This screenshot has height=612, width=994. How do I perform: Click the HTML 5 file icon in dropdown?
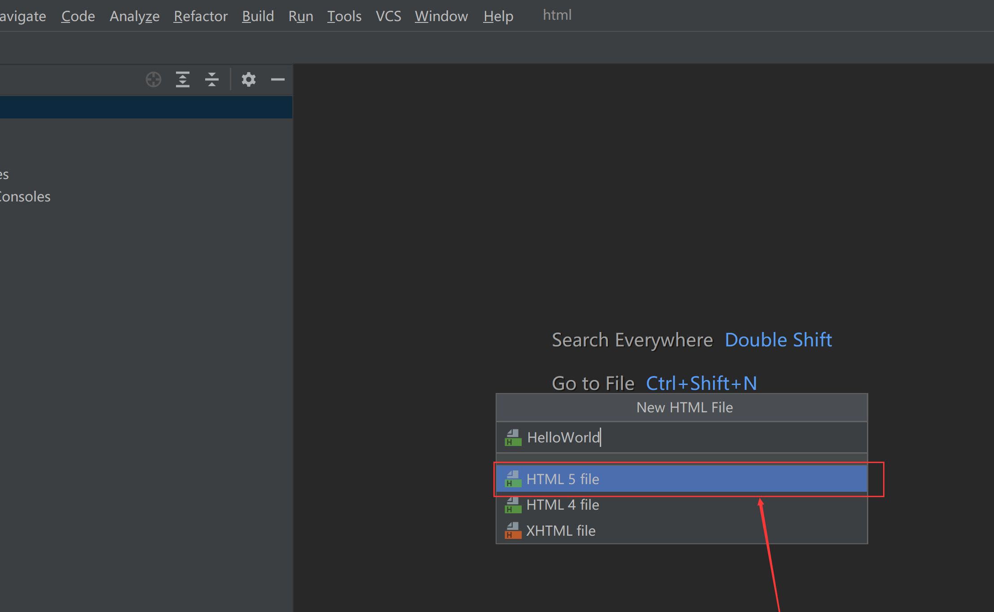point(513,479)
